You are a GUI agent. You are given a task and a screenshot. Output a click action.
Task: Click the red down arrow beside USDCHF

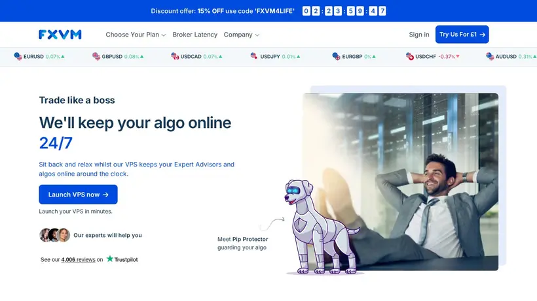[458, 56]
